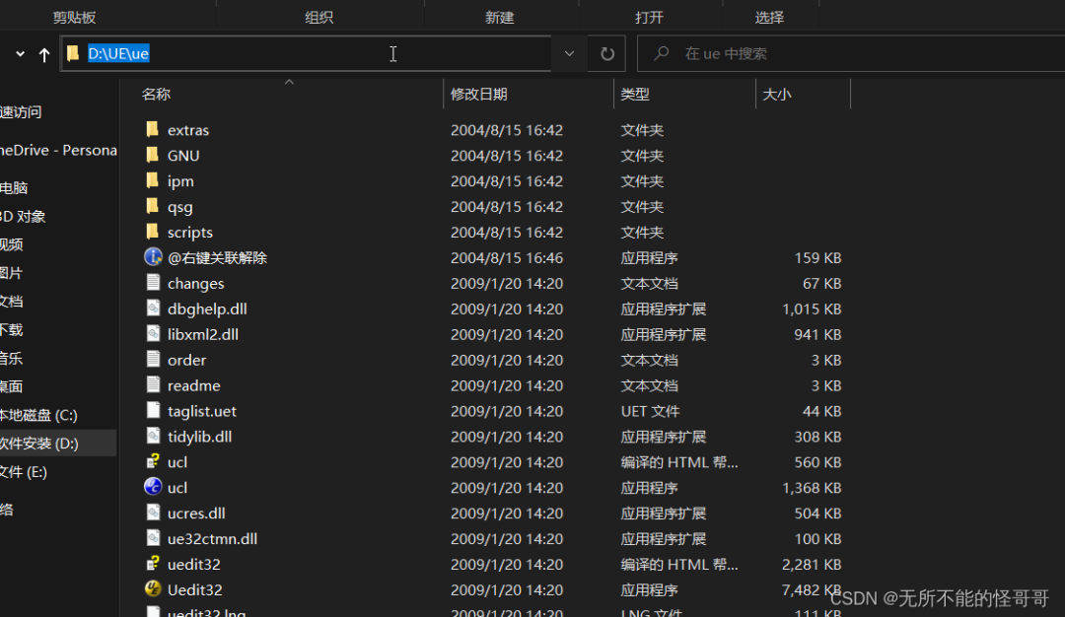Viewport: 1065px width, 617px height.
Task: Click the folder icon inside the address bar
Action: 73,54
